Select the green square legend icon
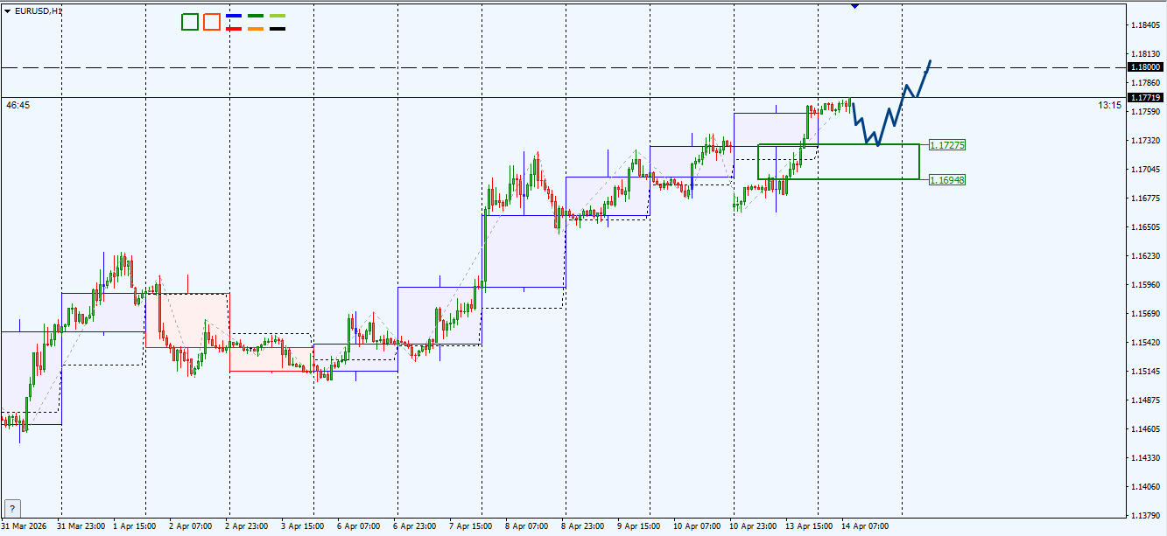 [x=190, y=22]
